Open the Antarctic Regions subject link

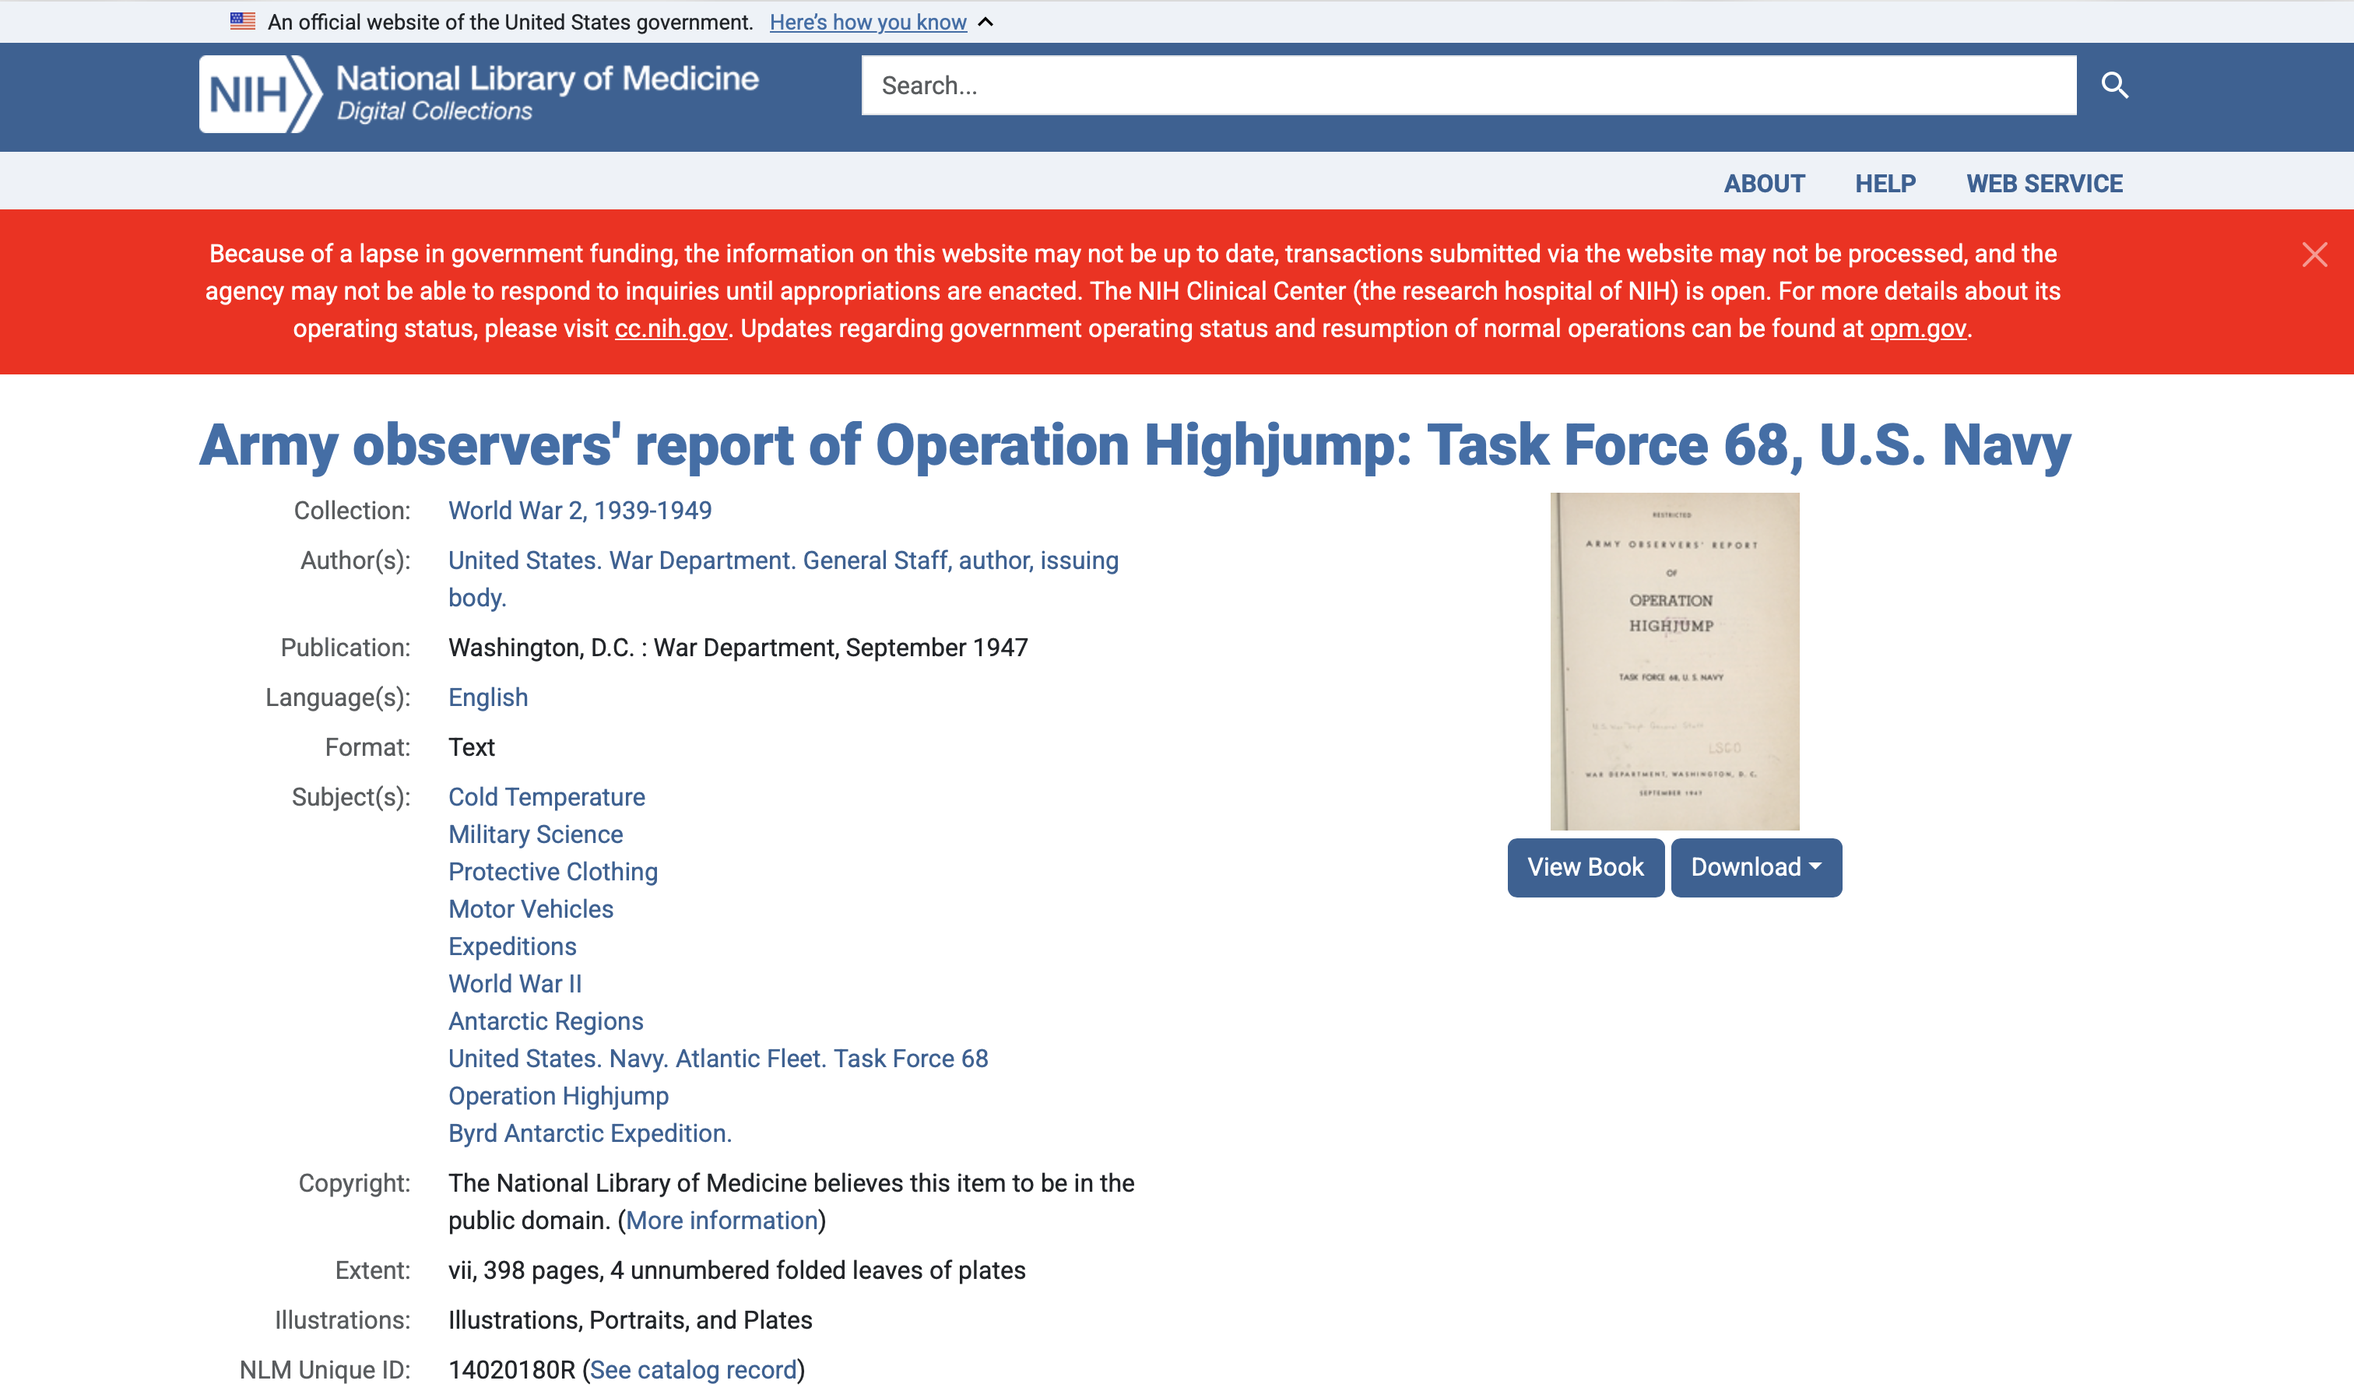point(546,1021)
